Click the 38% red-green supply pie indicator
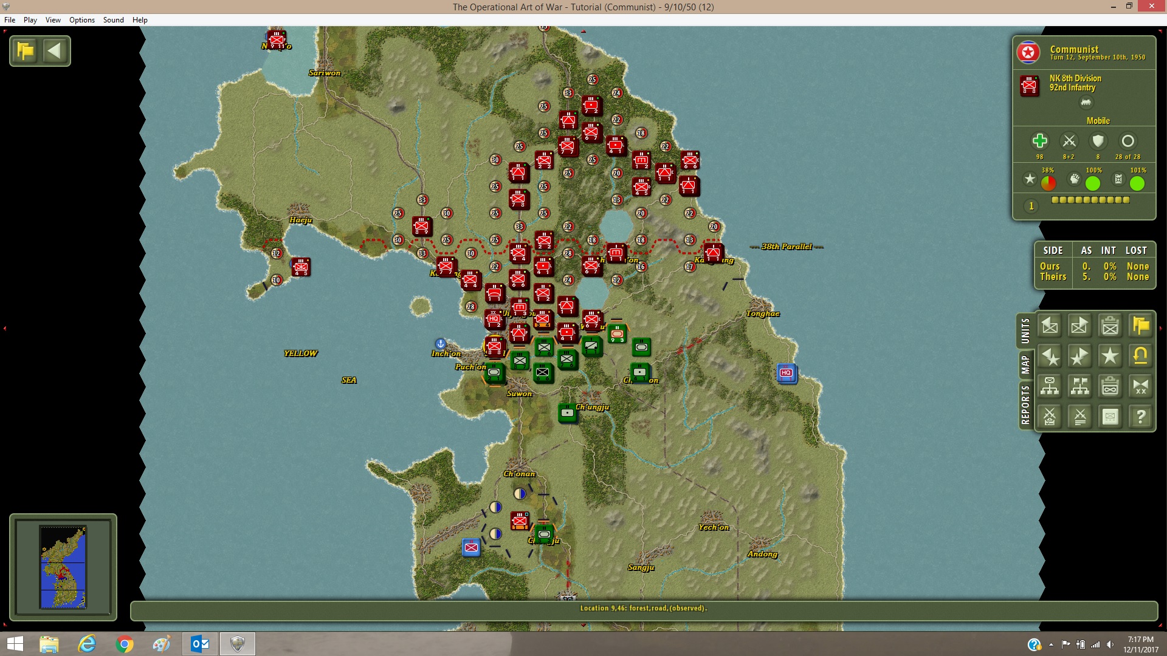Screen dimensions: 1167x656 (1048, 183)
